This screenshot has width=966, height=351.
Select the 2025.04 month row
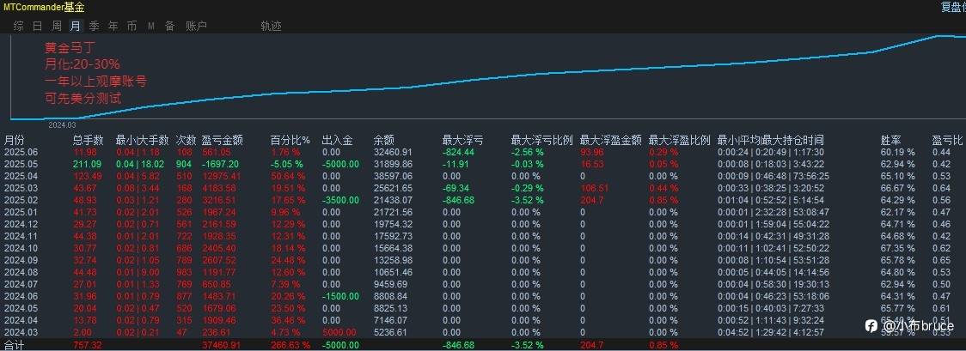[483, 176]
